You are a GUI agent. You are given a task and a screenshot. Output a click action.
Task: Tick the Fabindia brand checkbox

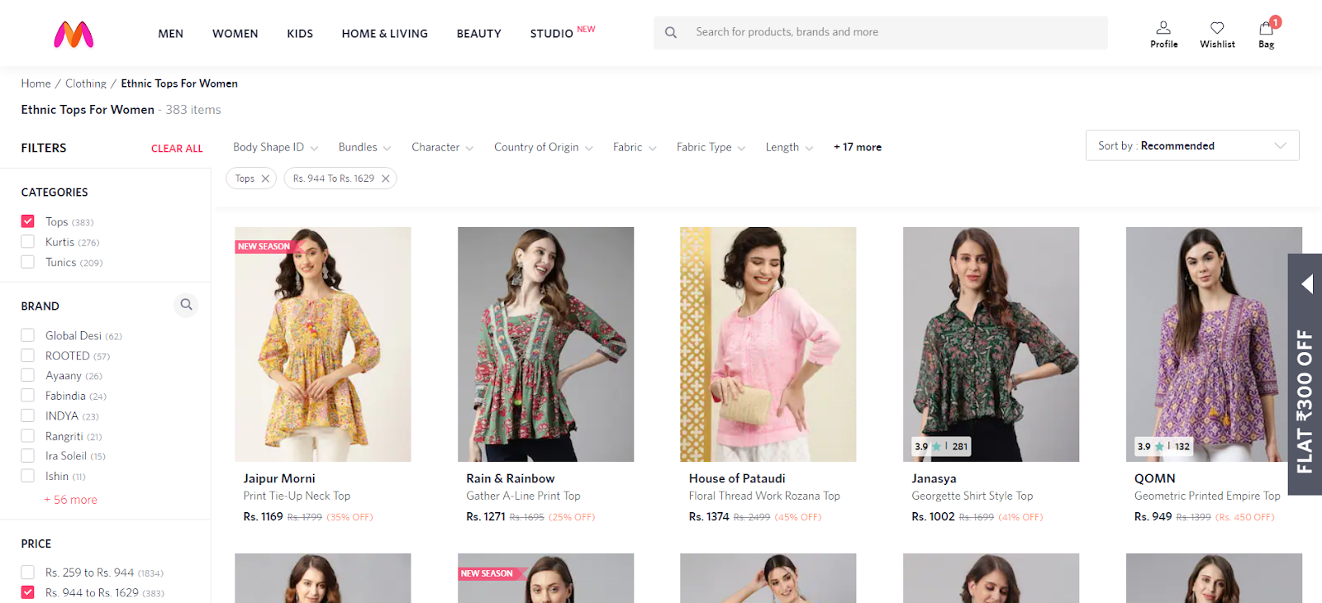[28, 396]
